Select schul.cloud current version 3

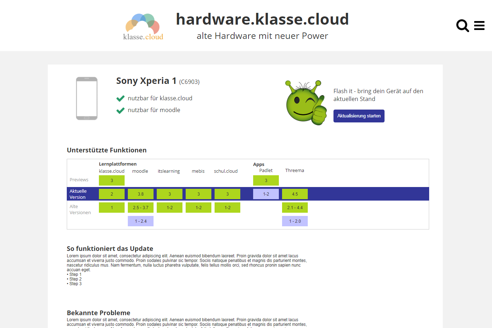227,194
